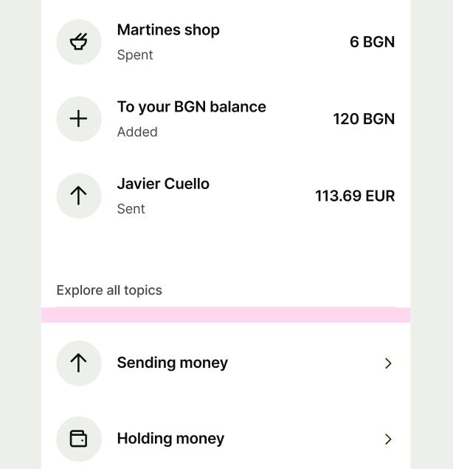The height and width of the screenshot is (469, 453).
Task: Click the Spent label under Martines shop
Action: coord(135,55)
